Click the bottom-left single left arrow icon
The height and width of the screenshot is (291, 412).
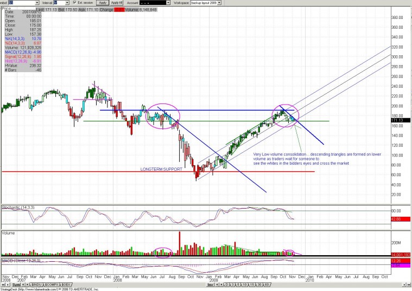point(8,284)
